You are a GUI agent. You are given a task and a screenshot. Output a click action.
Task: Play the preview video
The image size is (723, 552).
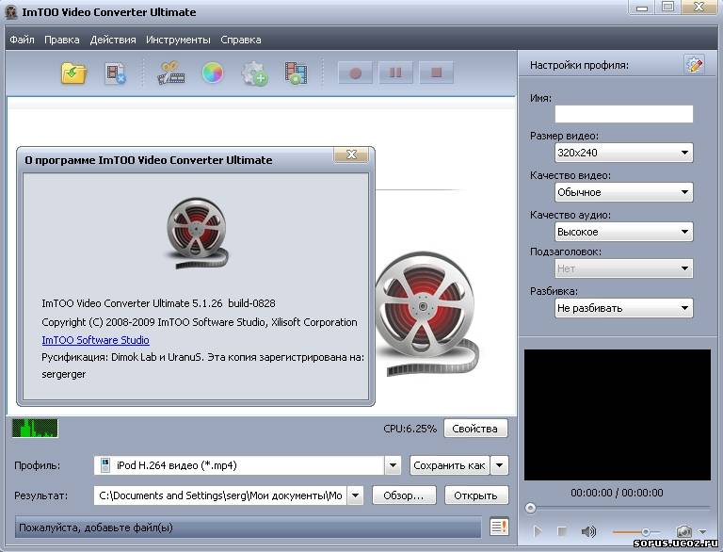pos(538,531)
